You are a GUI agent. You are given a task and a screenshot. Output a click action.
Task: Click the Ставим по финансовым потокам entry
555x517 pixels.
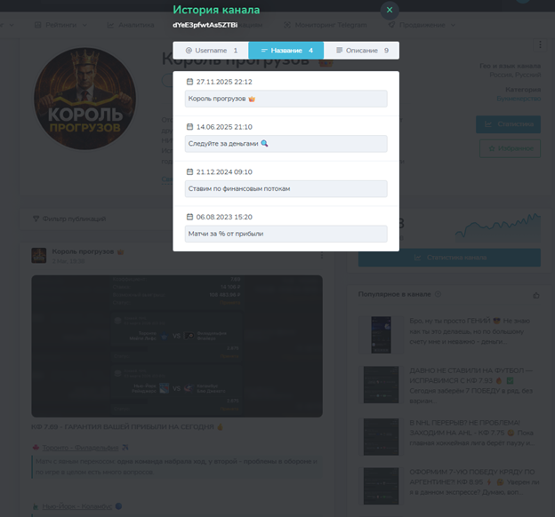point(286,189)
